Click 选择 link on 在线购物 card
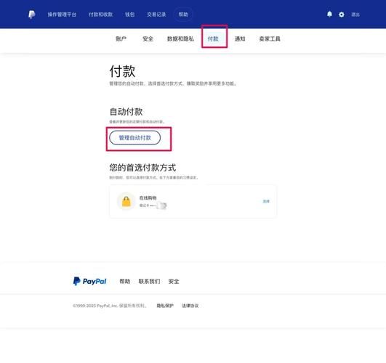386x363 pixels. [x=266, y=201]
